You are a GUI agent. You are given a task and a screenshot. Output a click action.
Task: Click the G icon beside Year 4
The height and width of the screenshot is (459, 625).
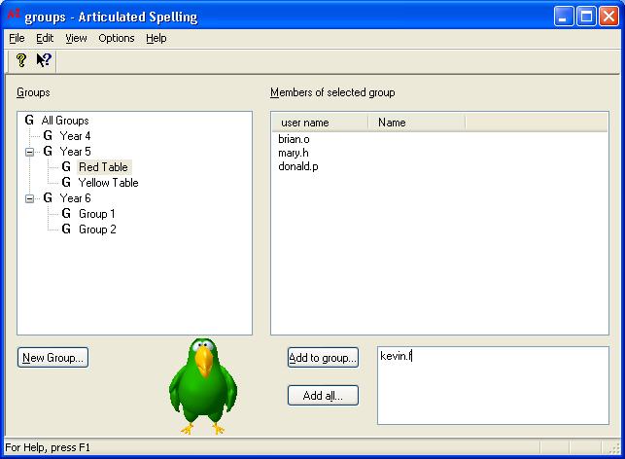click(48, 136)
